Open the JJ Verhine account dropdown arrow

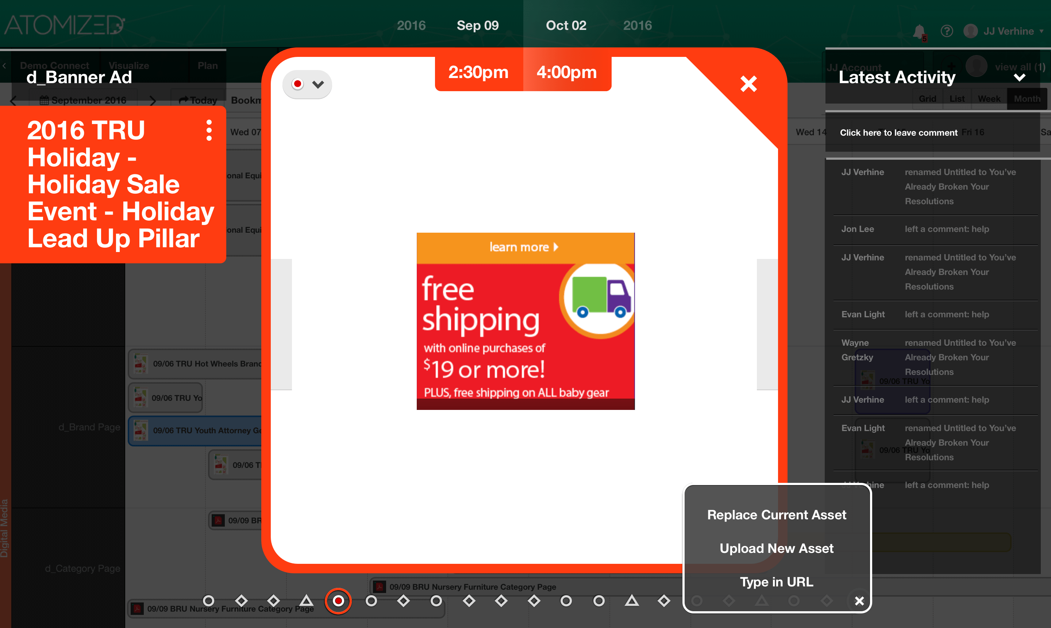tap(1041, 31)
